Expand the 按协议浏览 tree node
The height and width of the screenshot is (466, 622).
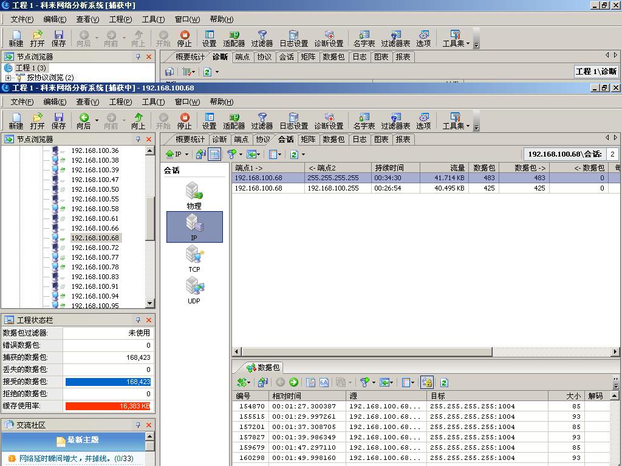pyautogui.click(x=8, y=78)
